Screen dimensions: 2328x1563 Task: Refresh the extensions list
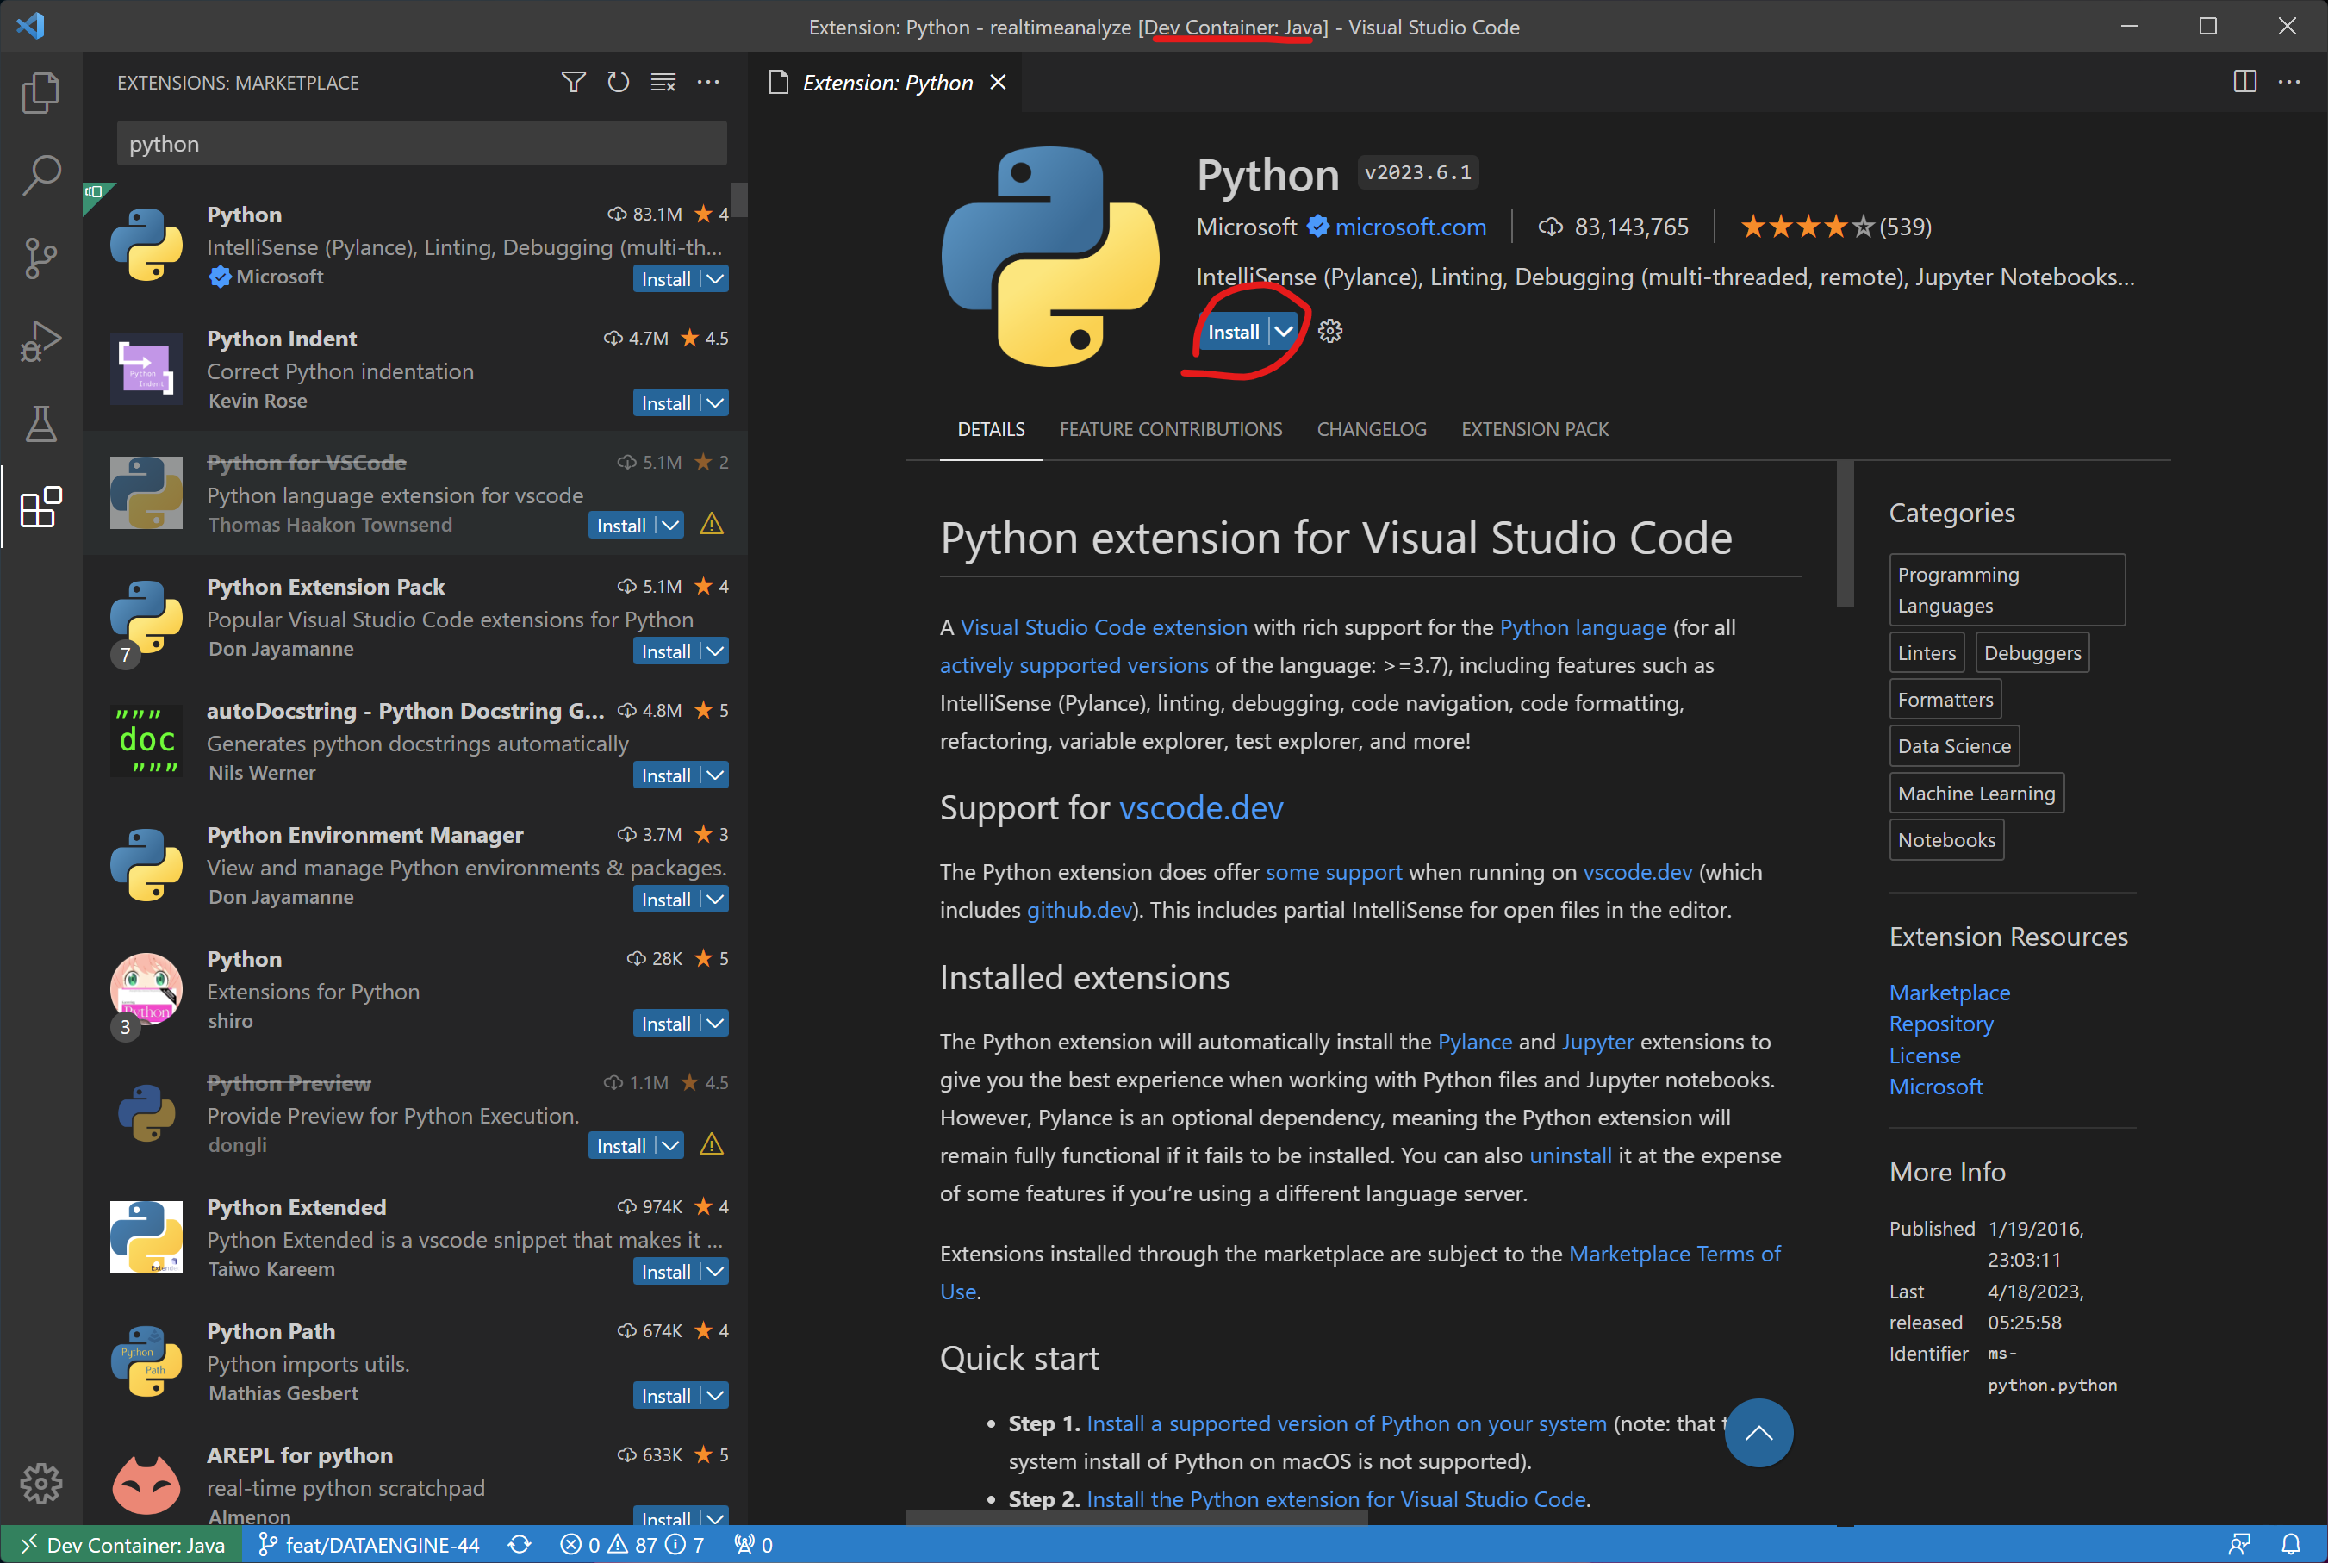coord(618,82)
